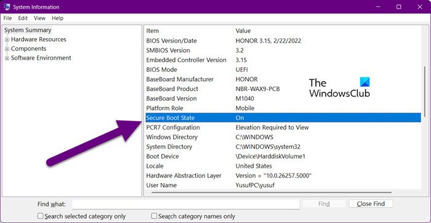The height and width of the screenshot is (223, 431).
Task: Click the vertical scrollbar of details list
Action: click(425, 92)
